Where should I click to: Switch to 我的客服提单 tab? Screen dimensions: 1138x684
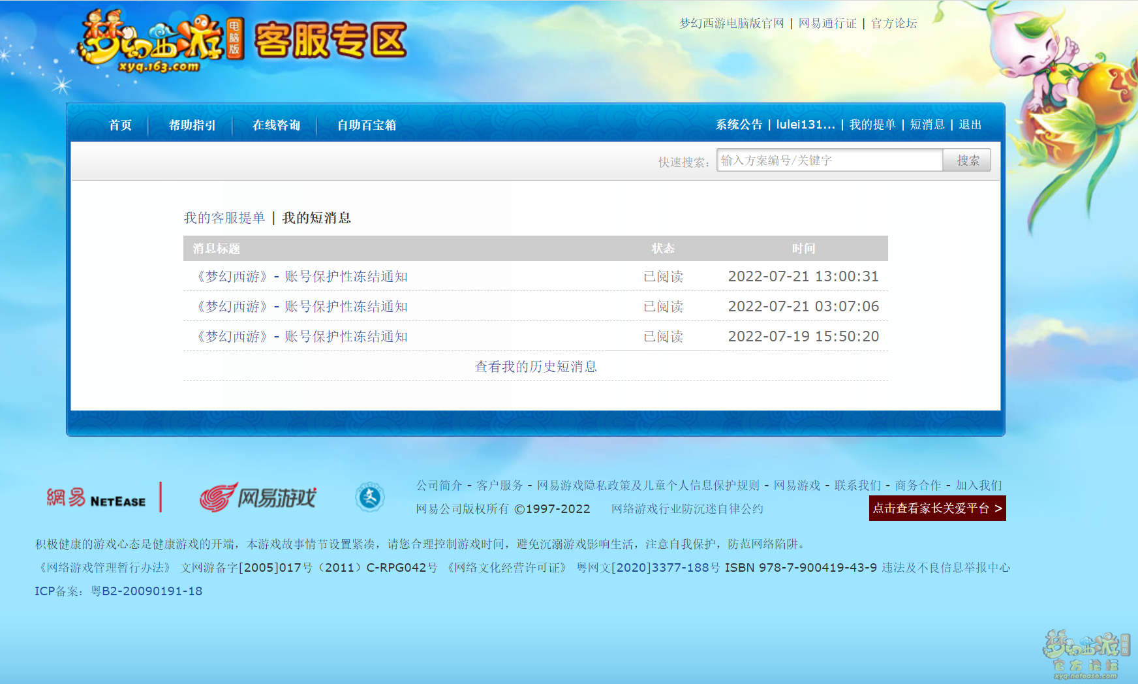pyautogui.click(x=224, y=218)
